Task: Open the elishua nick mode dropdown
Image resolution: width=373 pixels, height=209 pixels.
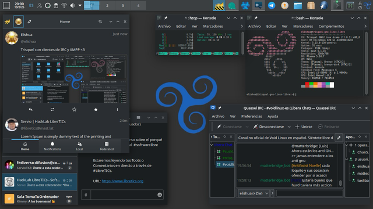Action: [254, 193]
